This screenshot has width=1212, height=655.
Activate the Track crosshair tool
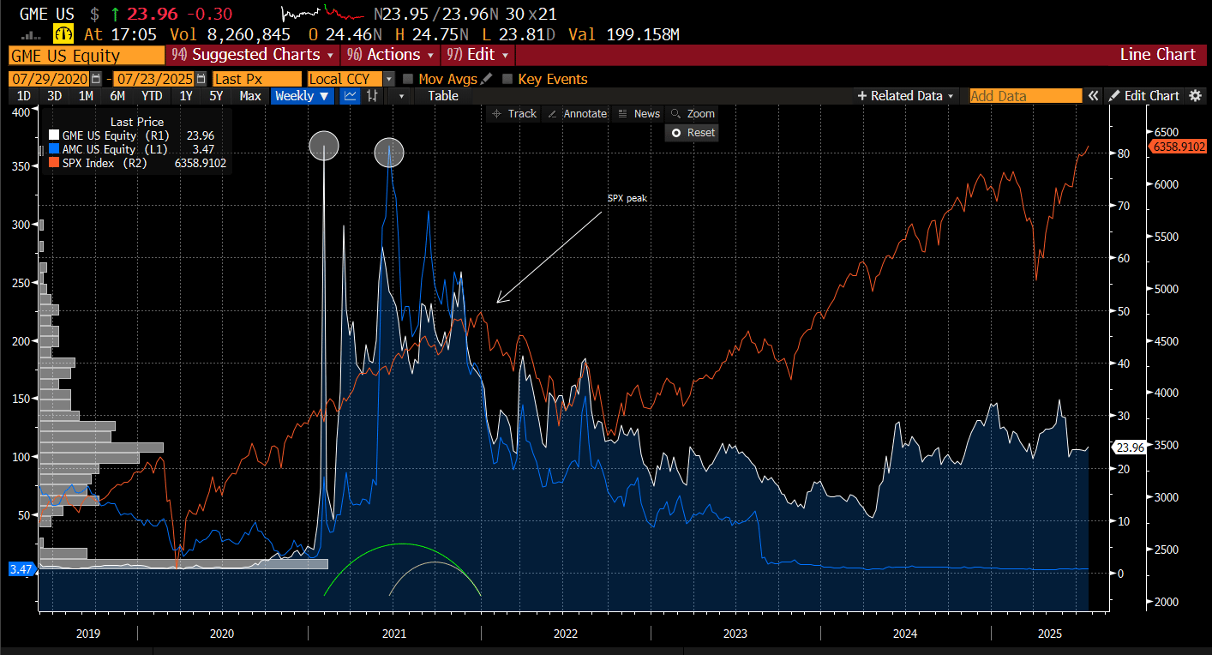pyautogui.click(x=513, y=113)
